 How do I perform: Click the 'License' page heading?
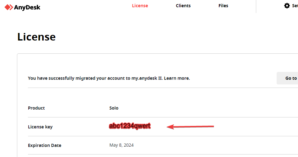(36, 37)
